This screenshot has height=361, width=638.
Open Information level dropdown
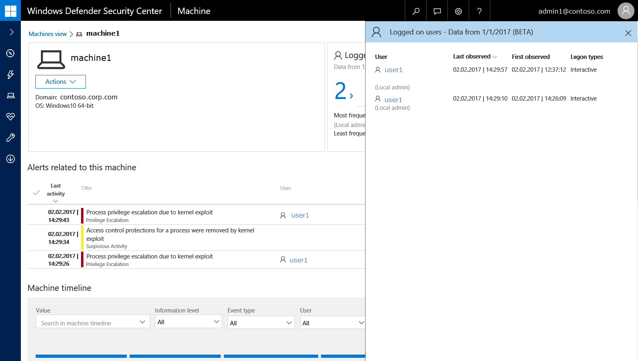click(x=189, y=322)
